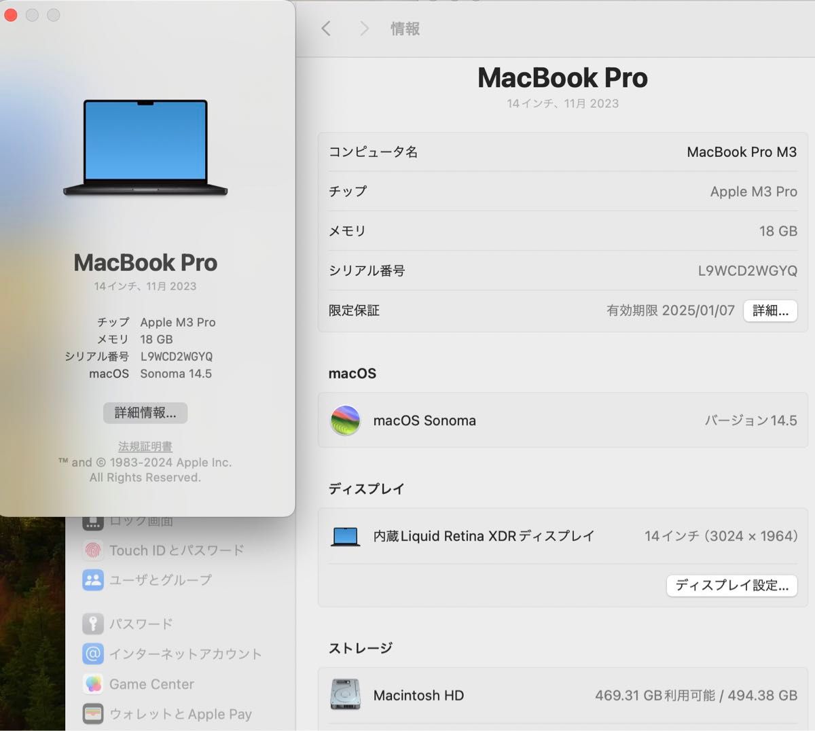Click the メモリ value 18 GB in the 情報 pane

coord(778,231)
